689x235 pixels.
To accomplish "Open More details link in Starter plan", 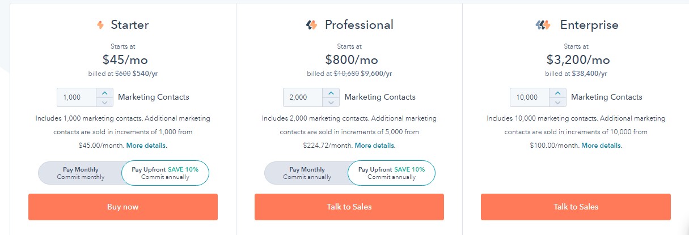I will click(x=146, y=146).
